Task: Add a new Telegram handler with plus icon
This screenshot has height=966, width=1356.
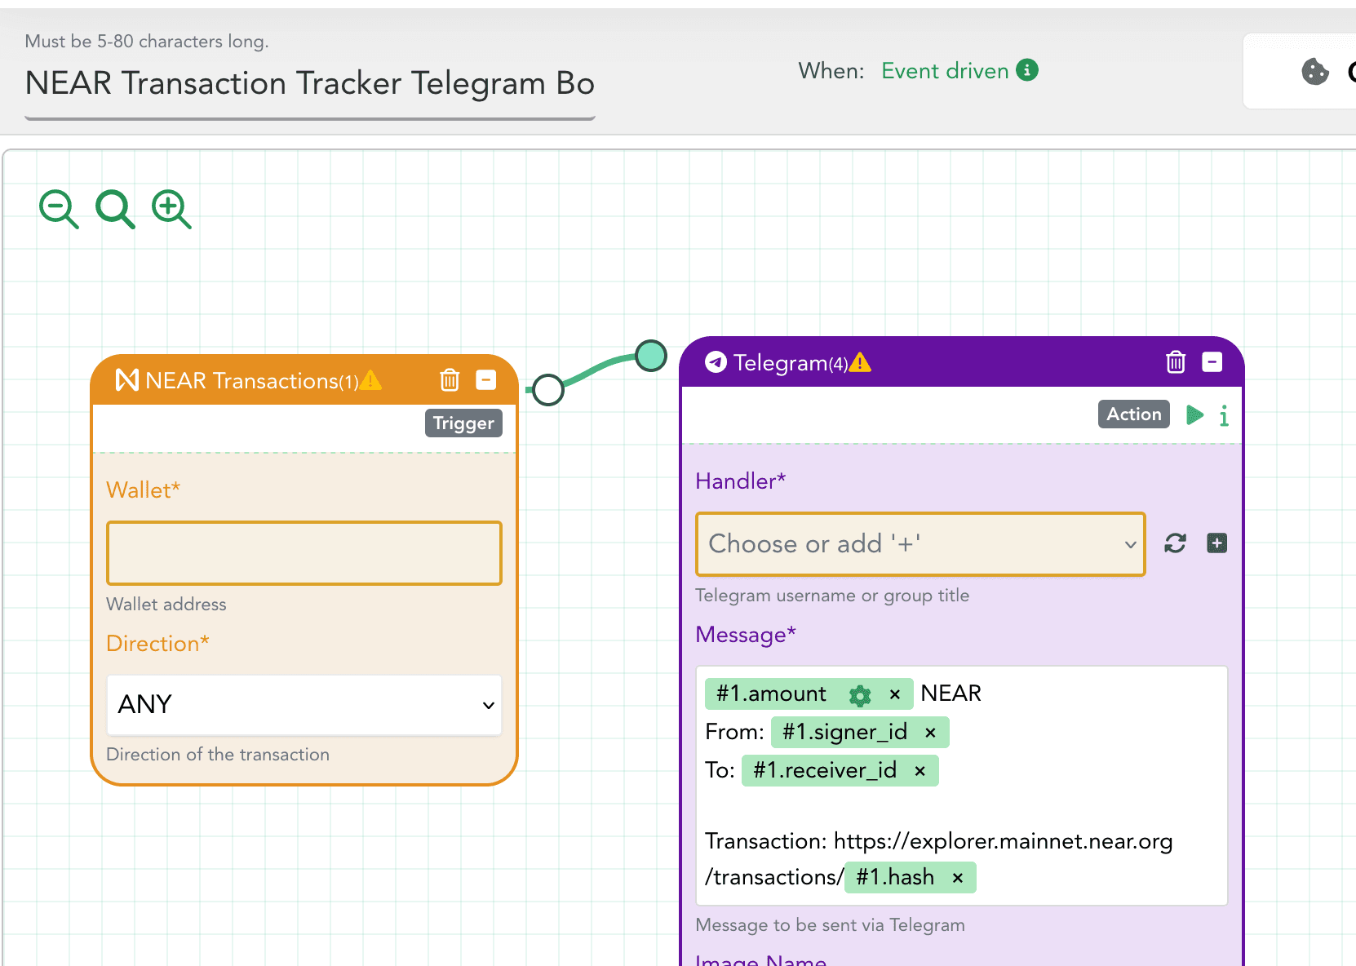Action: (1216, 543)
